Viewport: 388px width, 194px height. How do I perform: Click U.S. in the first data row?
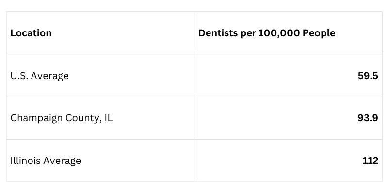pyautogui.click(x=19, y=76)
